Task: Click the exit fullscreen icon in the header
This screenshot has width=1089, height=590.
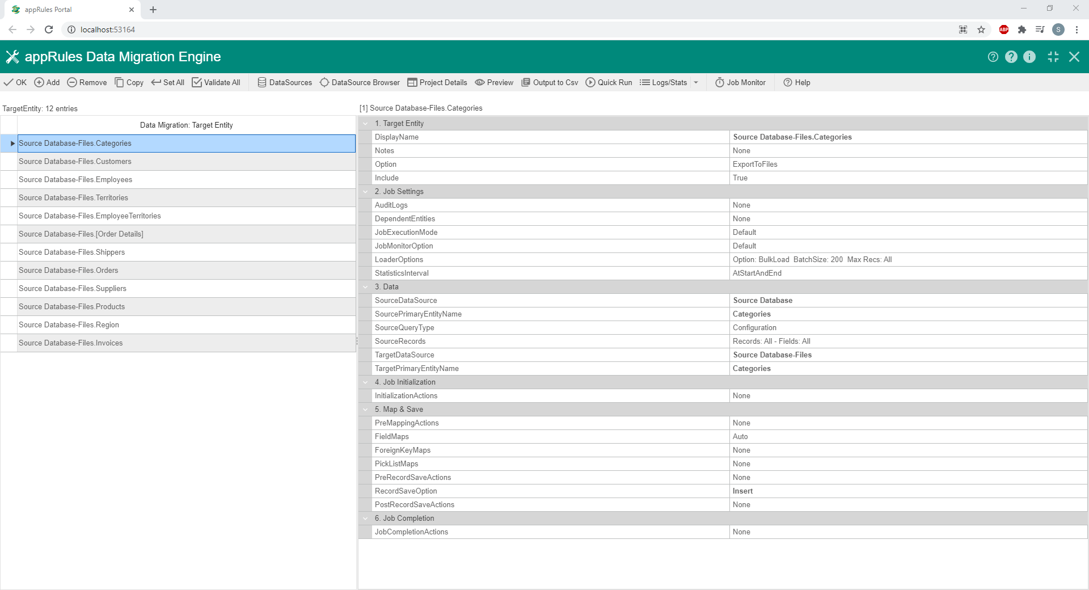Action: tap(1053, 57)
